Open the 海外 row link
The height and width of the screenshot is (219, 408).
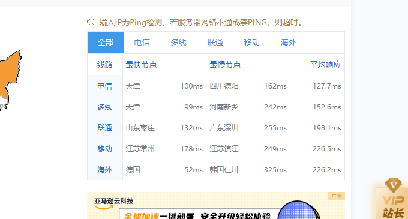(x=104, y=170)
